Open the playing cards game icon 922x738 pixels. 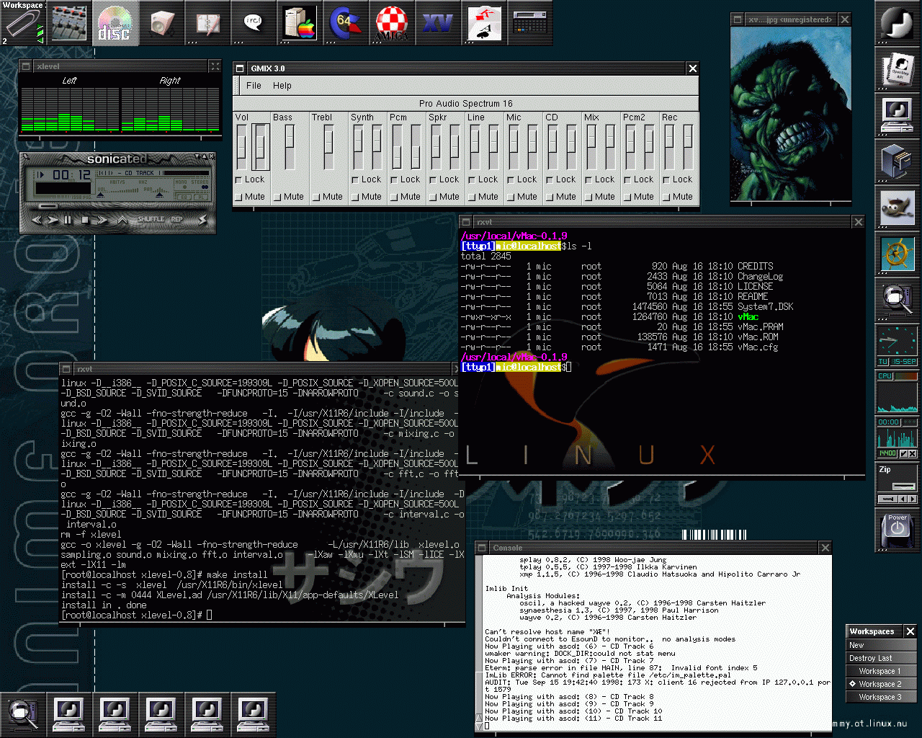tap(484, 23)
